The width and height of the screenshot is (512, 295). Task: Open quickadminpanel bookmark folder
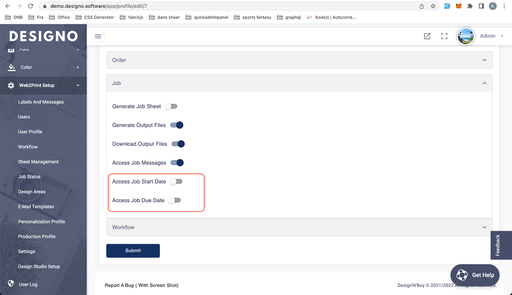207,17
